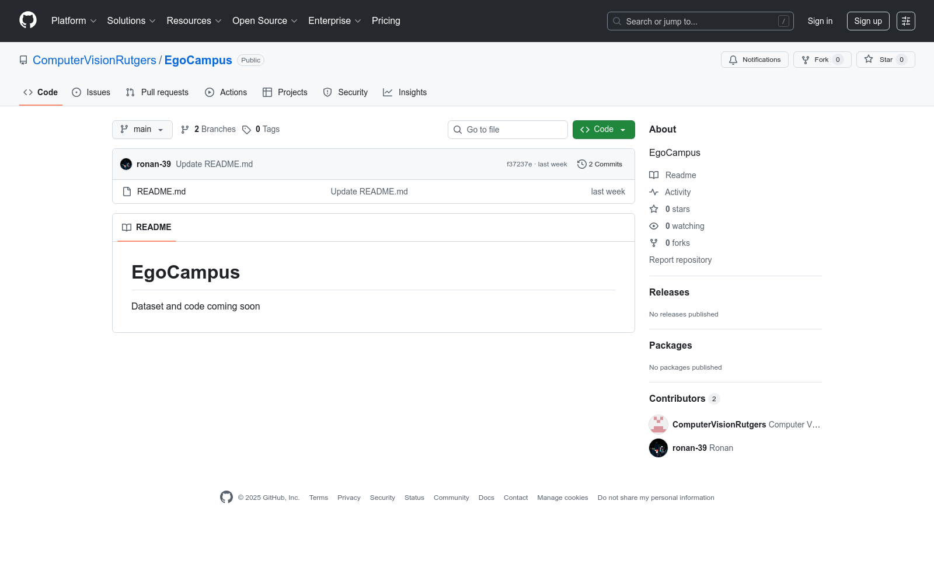The width and height of the screenshot is (934, 584).
Task: Go to the Pricing page
Action: [x=386, y=21]
